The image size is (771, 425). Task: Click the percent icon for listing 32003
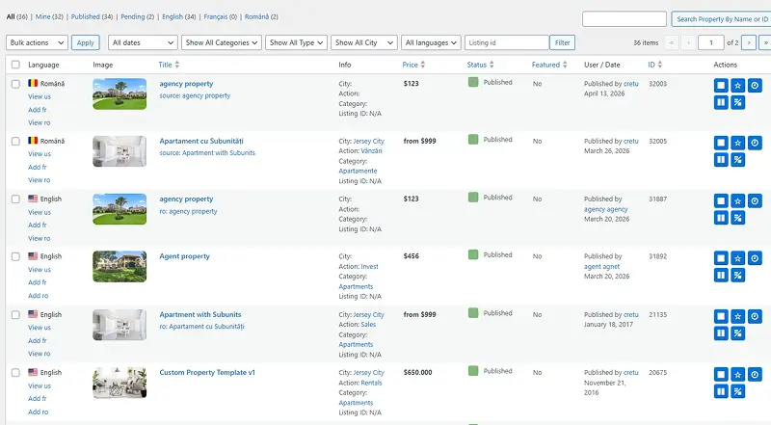738,102
